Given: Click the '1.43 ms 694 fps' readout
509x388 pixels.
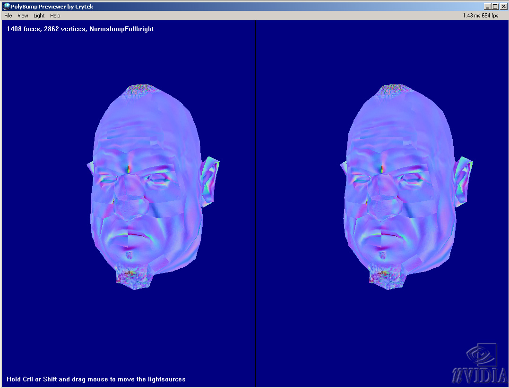Looking at the screenshot, I should point(481,16).
